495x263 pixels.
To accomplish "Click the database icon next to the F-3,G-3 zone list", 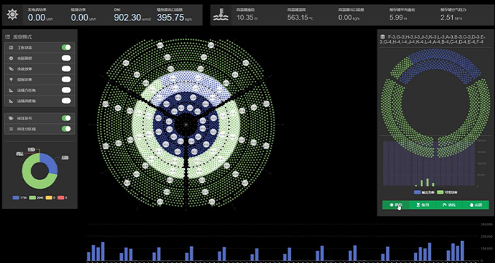I will [382, 36].
